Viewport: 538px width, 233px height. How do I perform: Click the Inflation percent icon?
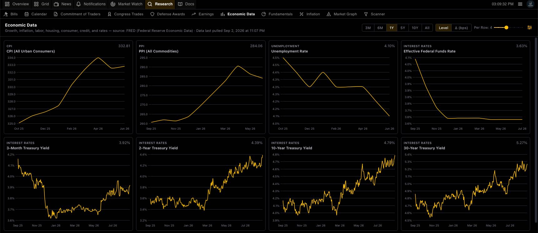coord(302,14)
